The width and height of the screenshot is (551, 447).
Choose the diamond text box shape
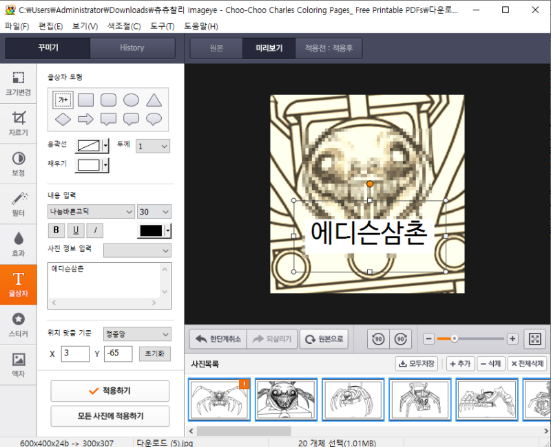[63, 119]
